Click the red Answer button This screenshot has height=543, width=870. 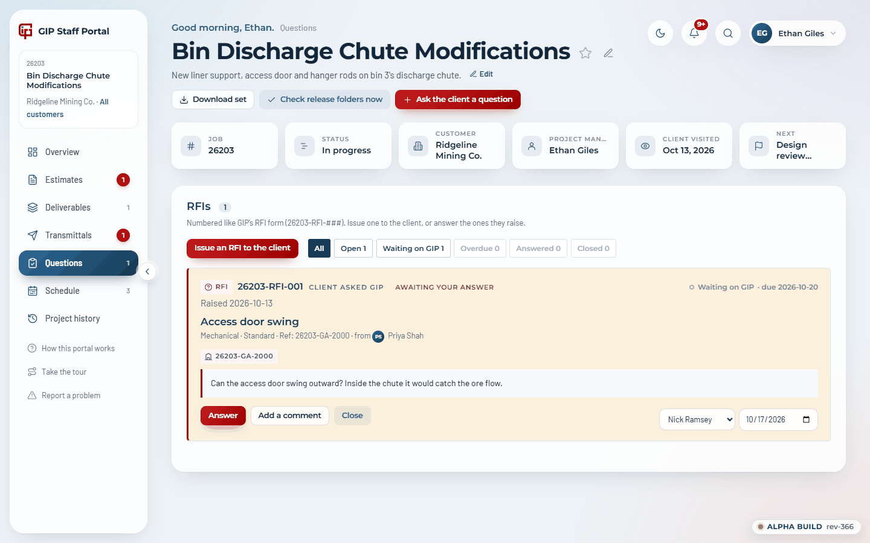pyautogui.click(x=223, y=415)
